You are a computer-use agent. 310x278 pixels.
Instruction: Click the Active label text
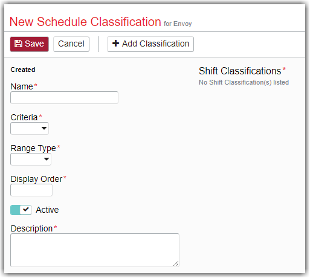tap(47, 210)
